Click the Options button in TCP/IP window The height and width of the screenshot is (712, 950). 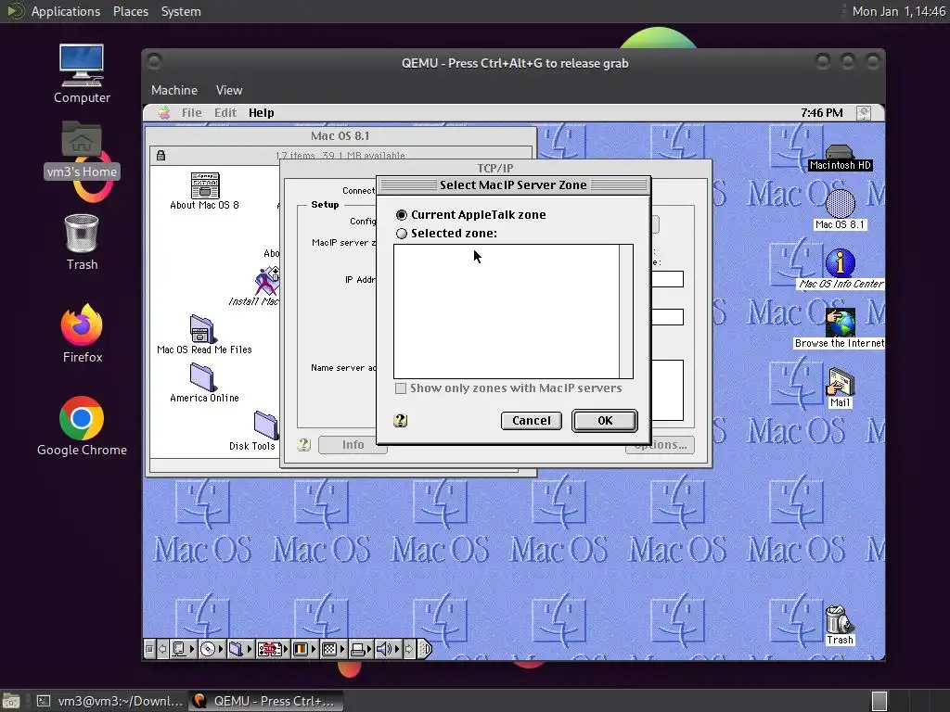click(661, 446)
